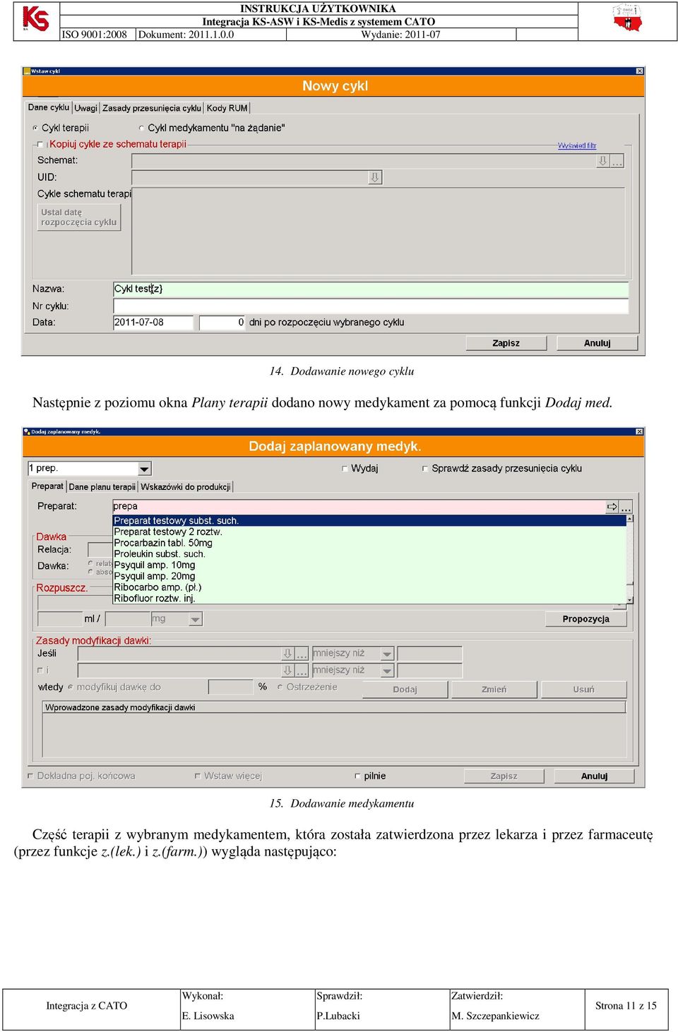Tick the Wydaj checkbox
The height and width of the screenshot is (1032, 678).
[345, 469]
